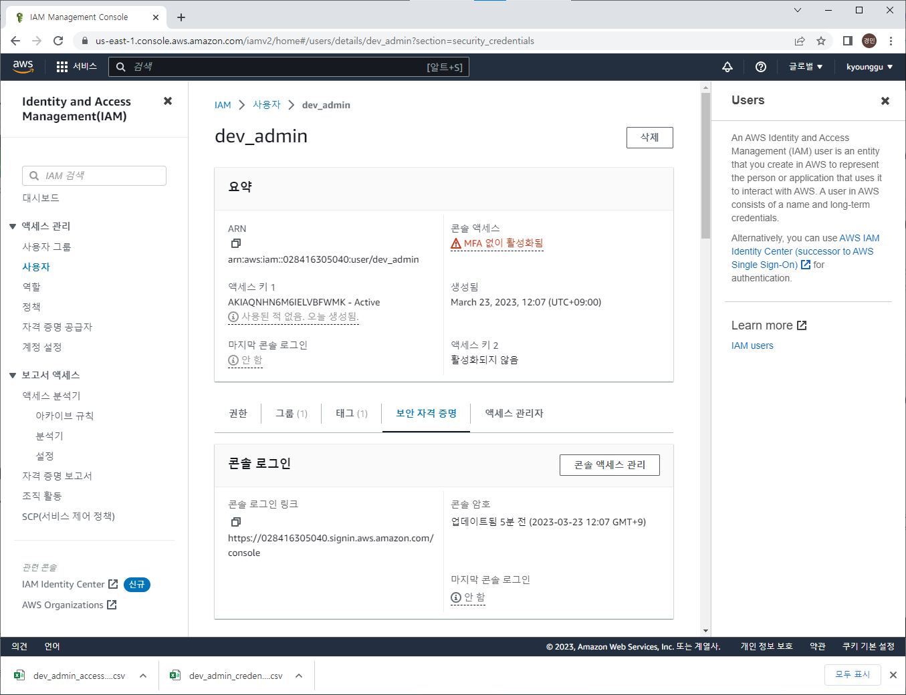Click the MFA 없이 활성화됨 link
Viewport: 906px width, 695px height.
click(x=503, y=243)
